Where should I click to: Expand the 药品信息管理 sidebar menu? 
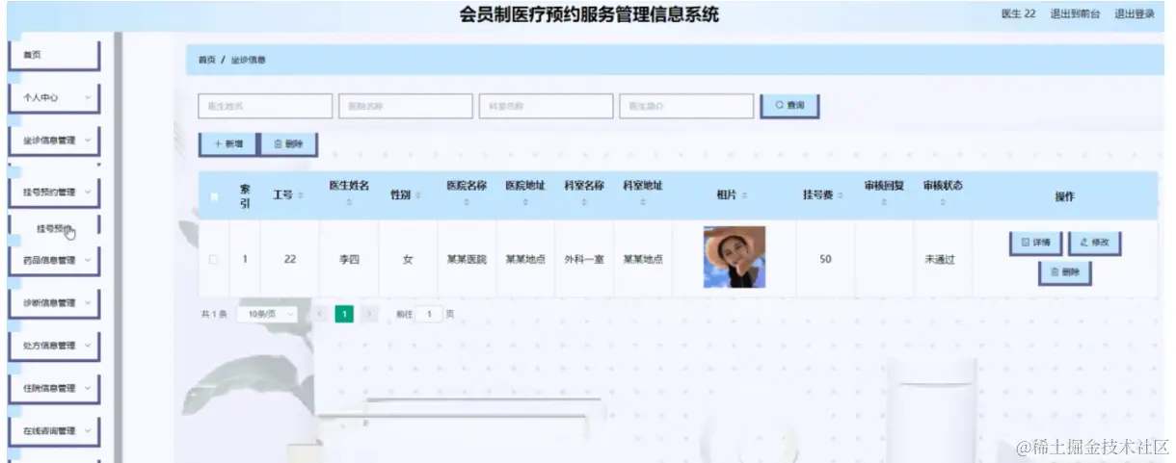click(x=54, y=260)
